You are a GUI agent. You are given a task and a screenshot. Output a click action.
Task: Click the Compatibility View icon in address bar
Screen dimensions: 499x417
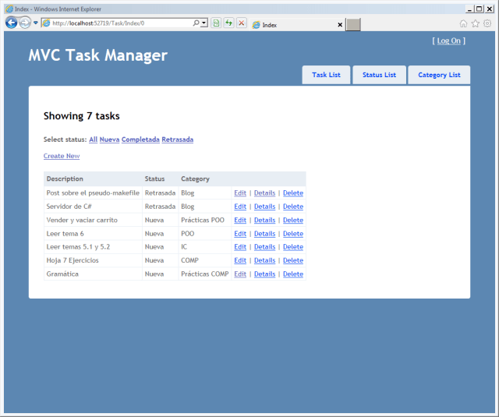coord(217,23)
